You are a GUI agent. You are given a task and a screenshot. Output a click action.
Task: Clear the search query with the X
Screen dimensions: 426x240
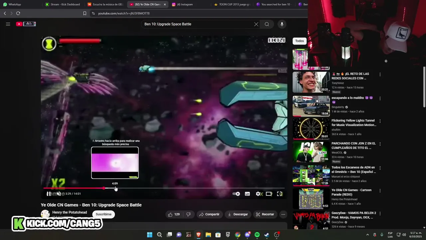point(256,24)
